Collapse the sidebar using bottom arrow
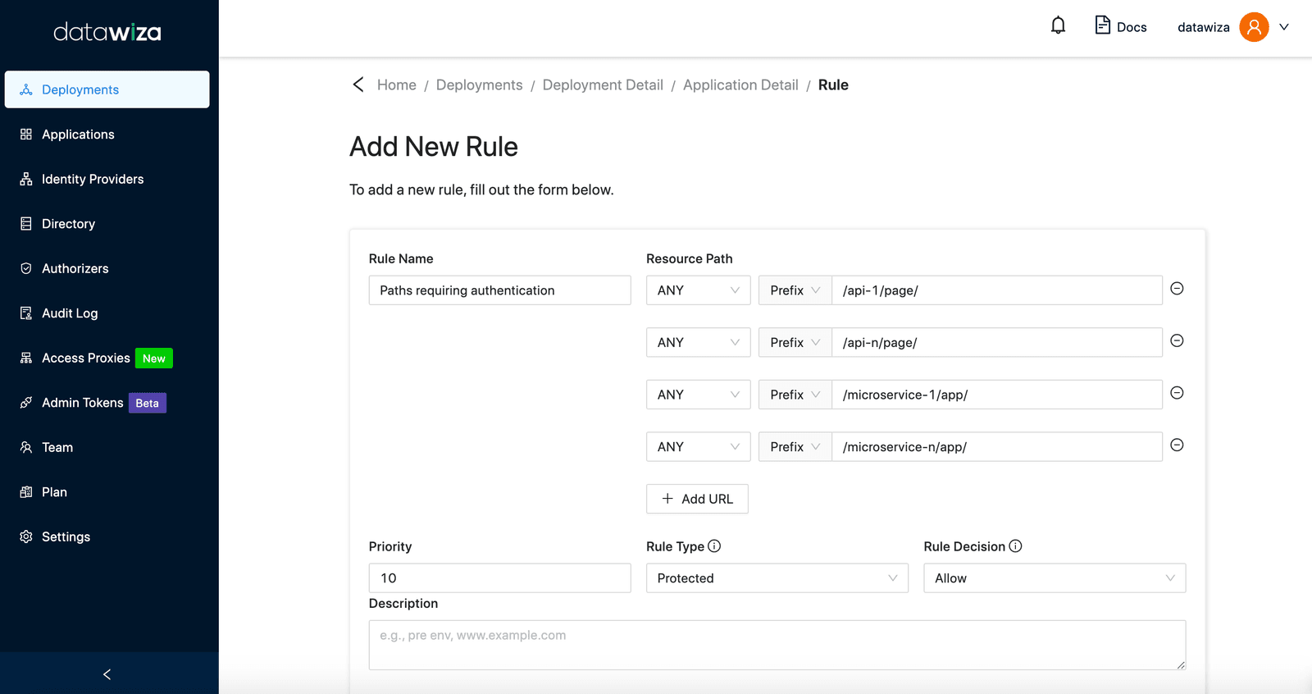This screenshot has height=694, width=1312. [107, 674]
